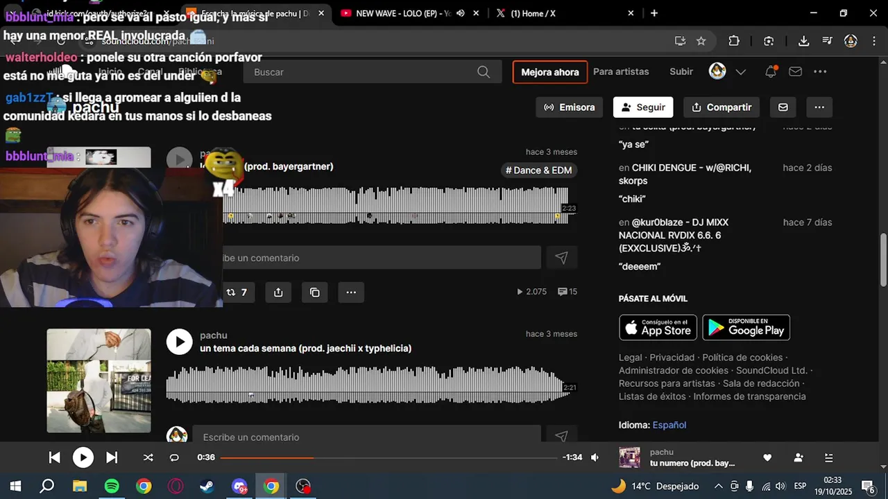Open the Windows notification center
Screen dimensions: 888x499
coord(867,486)
